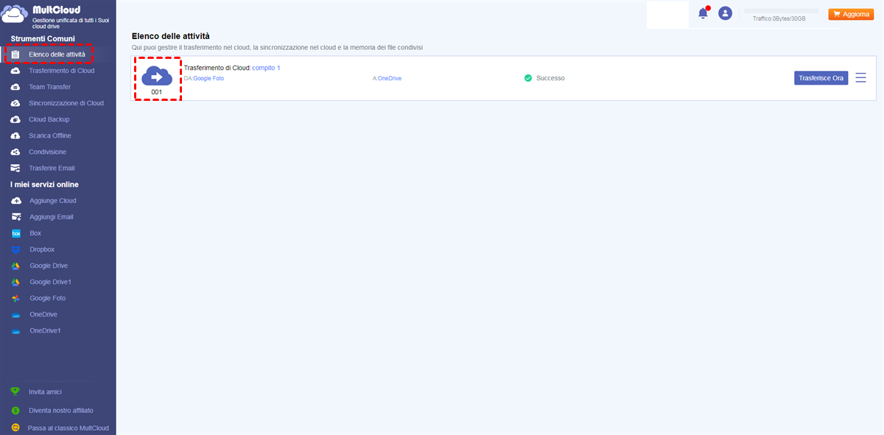Open the Dropbox cloud drive
The height and width of the screenshot is (435, 884).
click(42, 250)
